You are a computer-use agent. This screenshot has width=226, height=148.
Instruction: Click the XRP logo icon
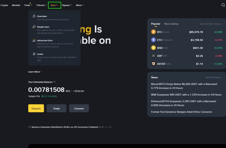pyautogui.click(x=153, y=56)
